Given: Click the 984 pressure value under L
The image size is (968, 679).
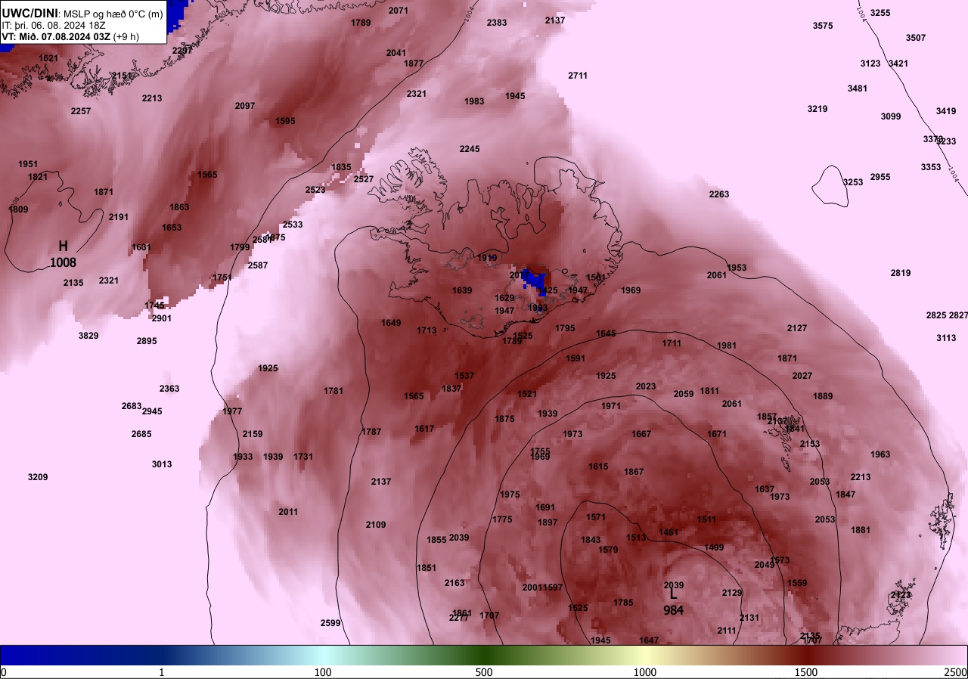Looking at the screenshot, I should (673, 611).
